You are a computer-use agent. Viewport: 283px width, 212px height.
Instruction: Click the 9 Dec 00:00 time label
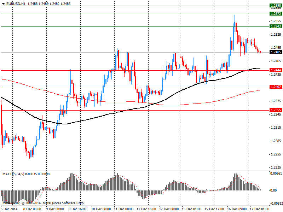tap(54, 209)
